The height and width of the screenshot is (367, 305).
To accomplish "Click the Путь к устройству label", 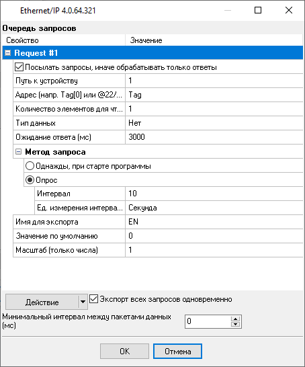I will (x=46, y=81).
